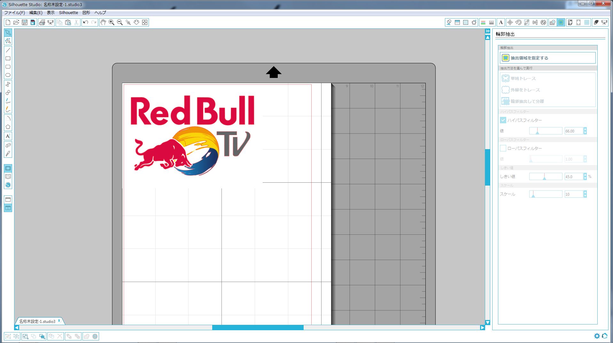Screen dimensions: 613x343
Task: Open Silhouette store icon in left sidebar
Action: 8,185
